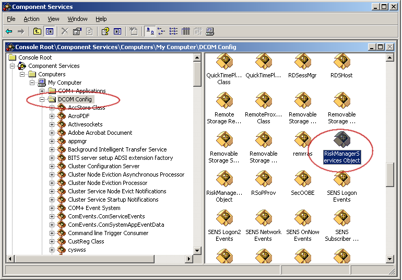
Task: Select Cluster Configuration Server tree item
Action: pos(103,166)
